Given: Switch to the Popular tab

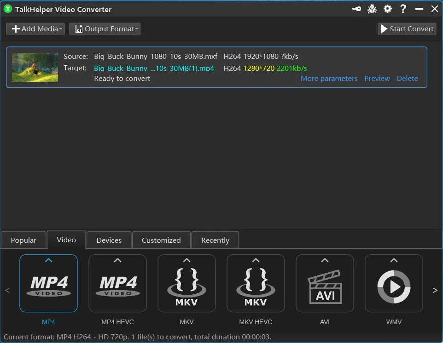Looking at the screenshot, I should point(23,240).
